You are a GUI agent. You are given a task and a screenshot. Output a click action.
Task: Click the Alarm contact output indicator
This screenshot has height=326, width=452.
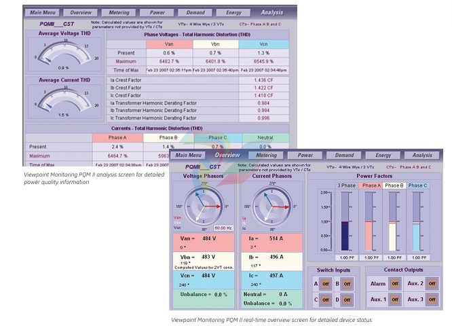395,283
